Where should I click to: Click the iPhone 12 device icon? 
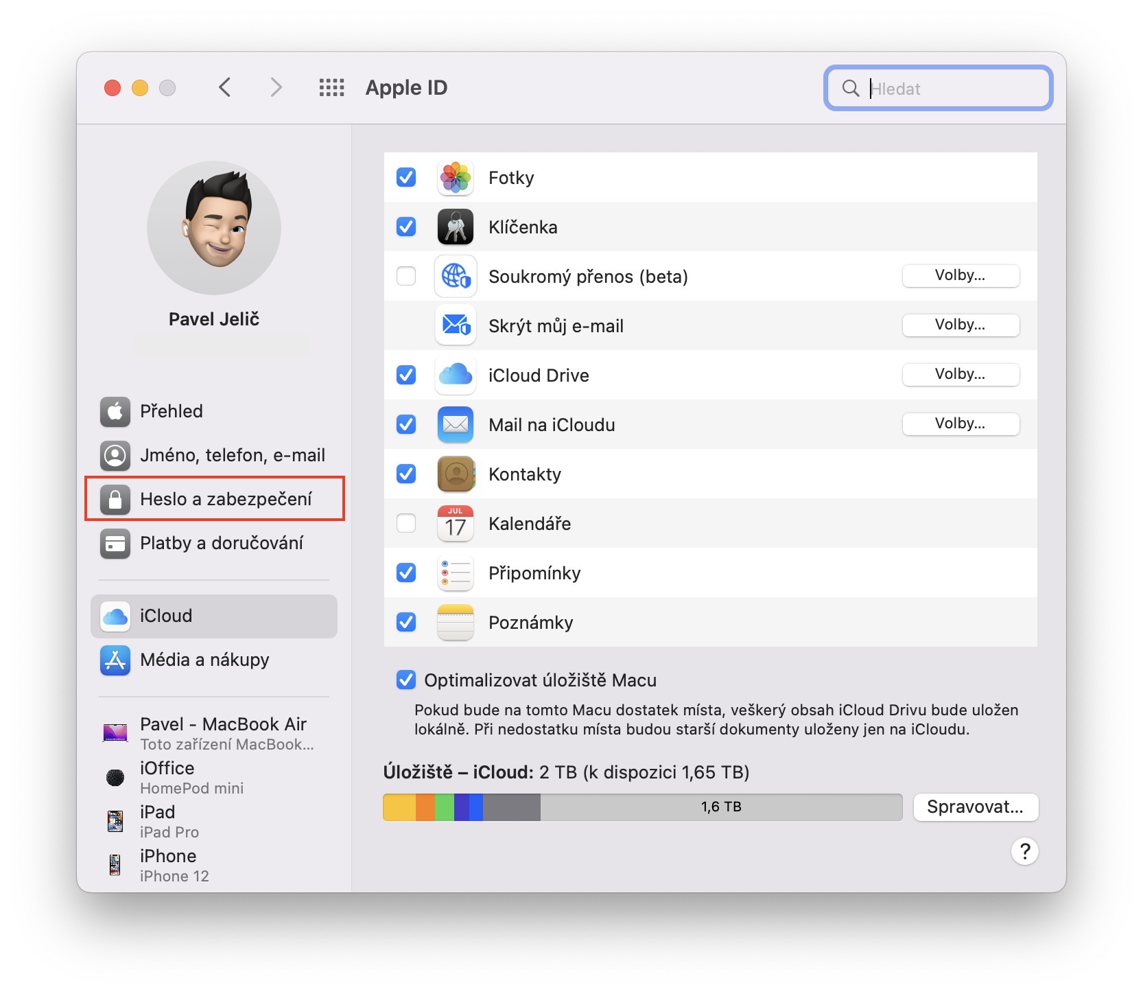pyautogui.click(x=115, y=865)
